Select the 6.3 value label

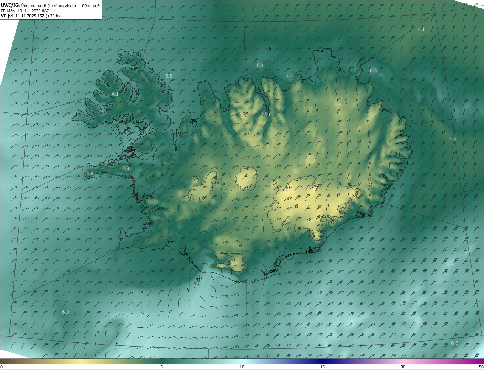373,71
